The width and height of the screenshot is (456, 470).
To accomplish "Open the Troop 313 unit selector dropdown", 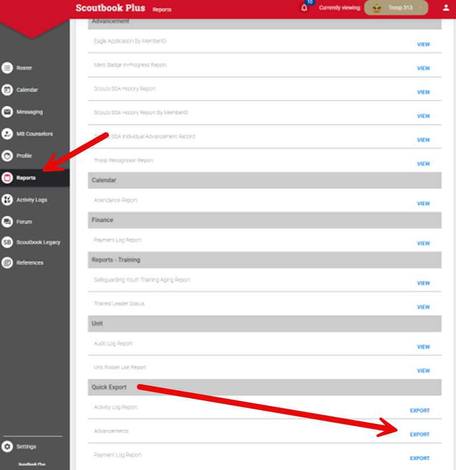I will (x=396, y=8).
